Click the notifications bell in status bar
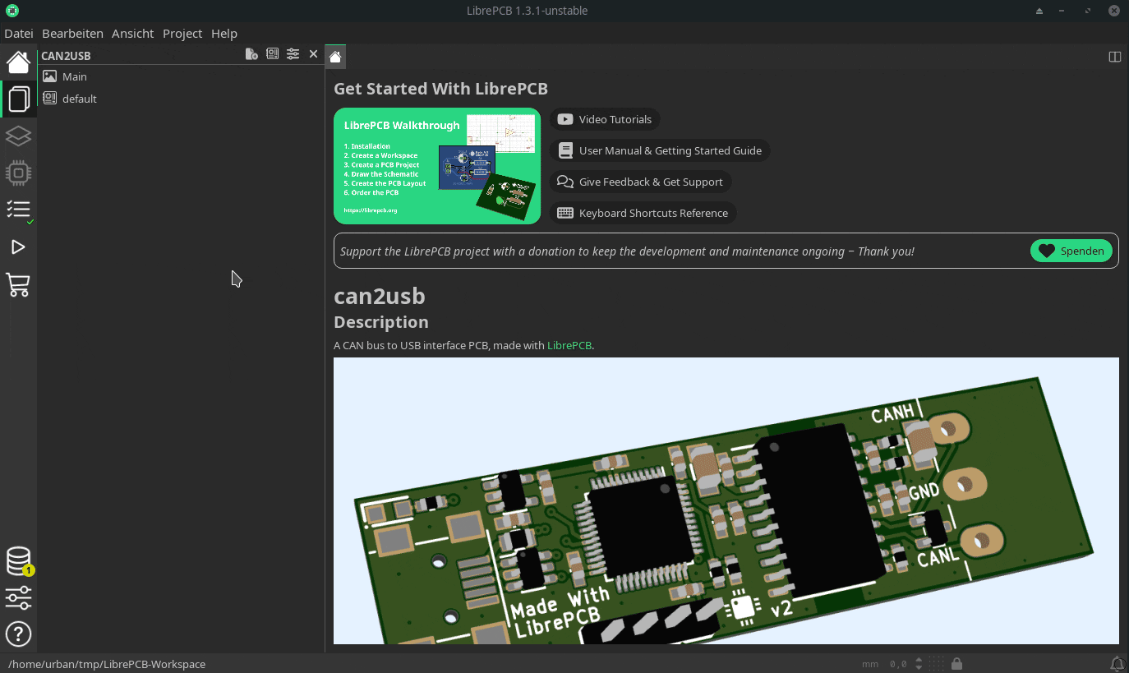 coord(1117,663)
